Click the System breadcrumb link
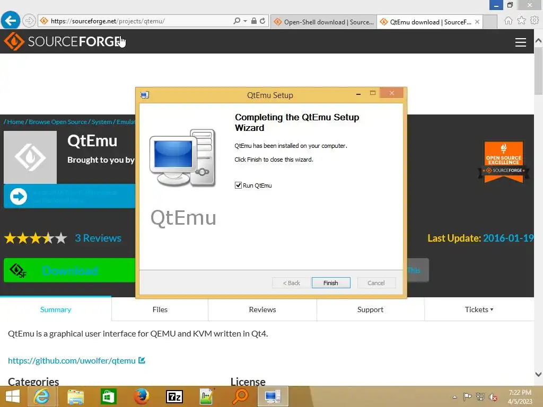 click(x=102, y=122)
